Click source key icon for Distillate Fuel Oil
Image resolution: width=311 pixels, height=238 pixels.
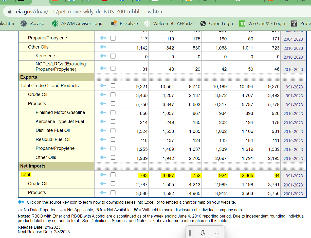pyautogui.click(x=103, y=131)
